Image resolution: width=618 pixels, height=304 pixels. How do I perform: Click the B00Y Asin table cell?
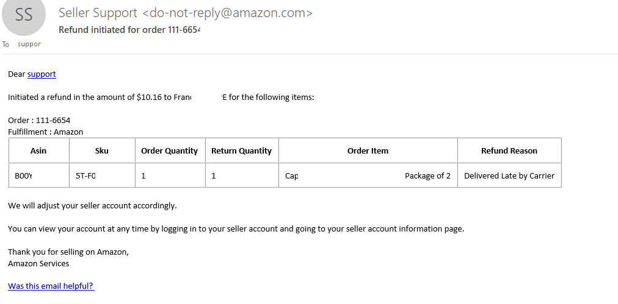(38, 175)
